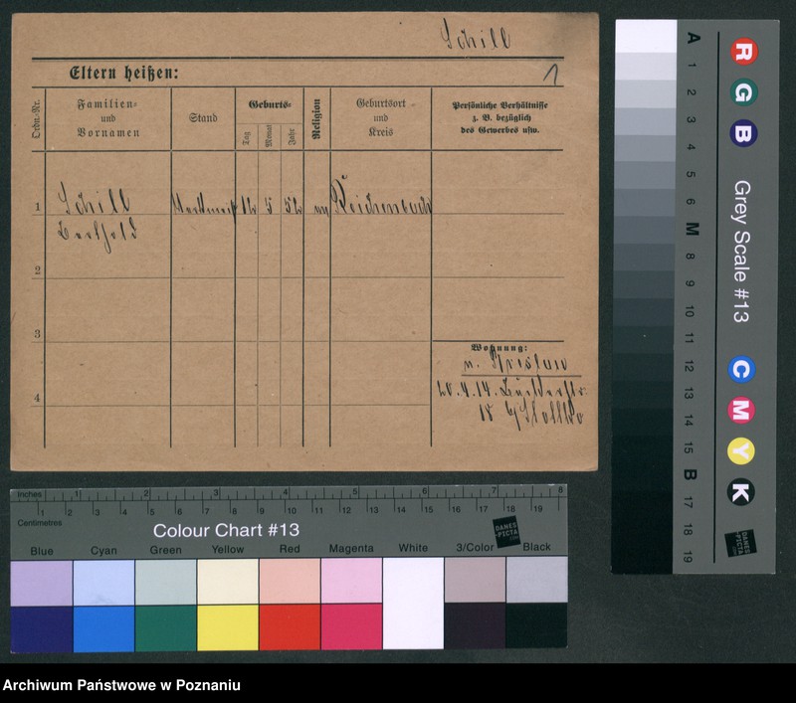Click the white patch atop the grey scale strip
796x703 pixels.
coord(646,36)
